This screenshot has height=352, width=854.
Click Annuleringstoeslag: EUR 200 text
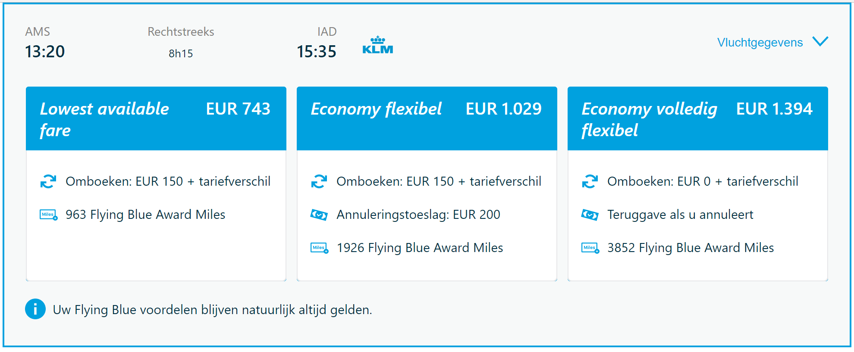(418, 215)
